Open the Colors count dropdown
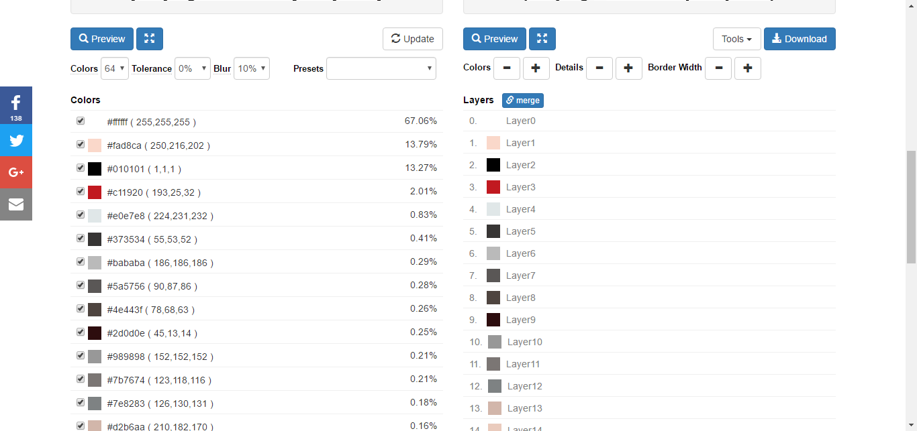 click(115, 68)
